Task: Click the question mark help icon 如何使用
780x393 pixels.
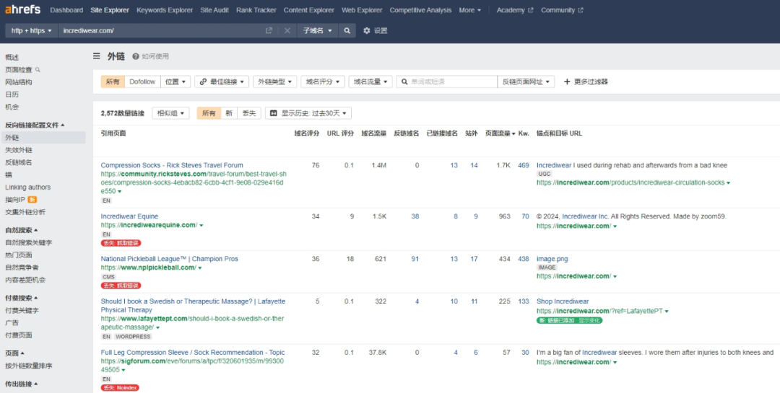Action: (135, 57)
